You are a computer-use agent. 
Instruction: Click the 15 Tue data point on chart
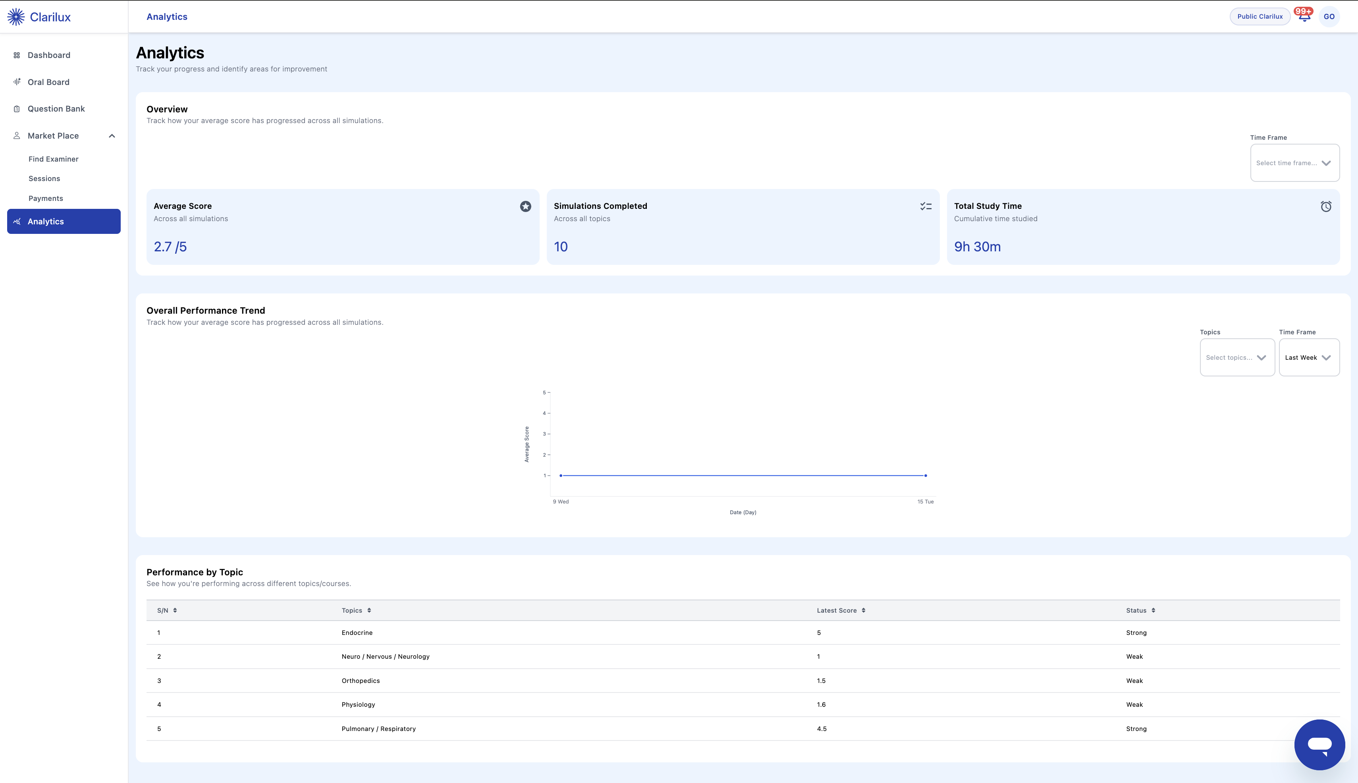(926, 475)
